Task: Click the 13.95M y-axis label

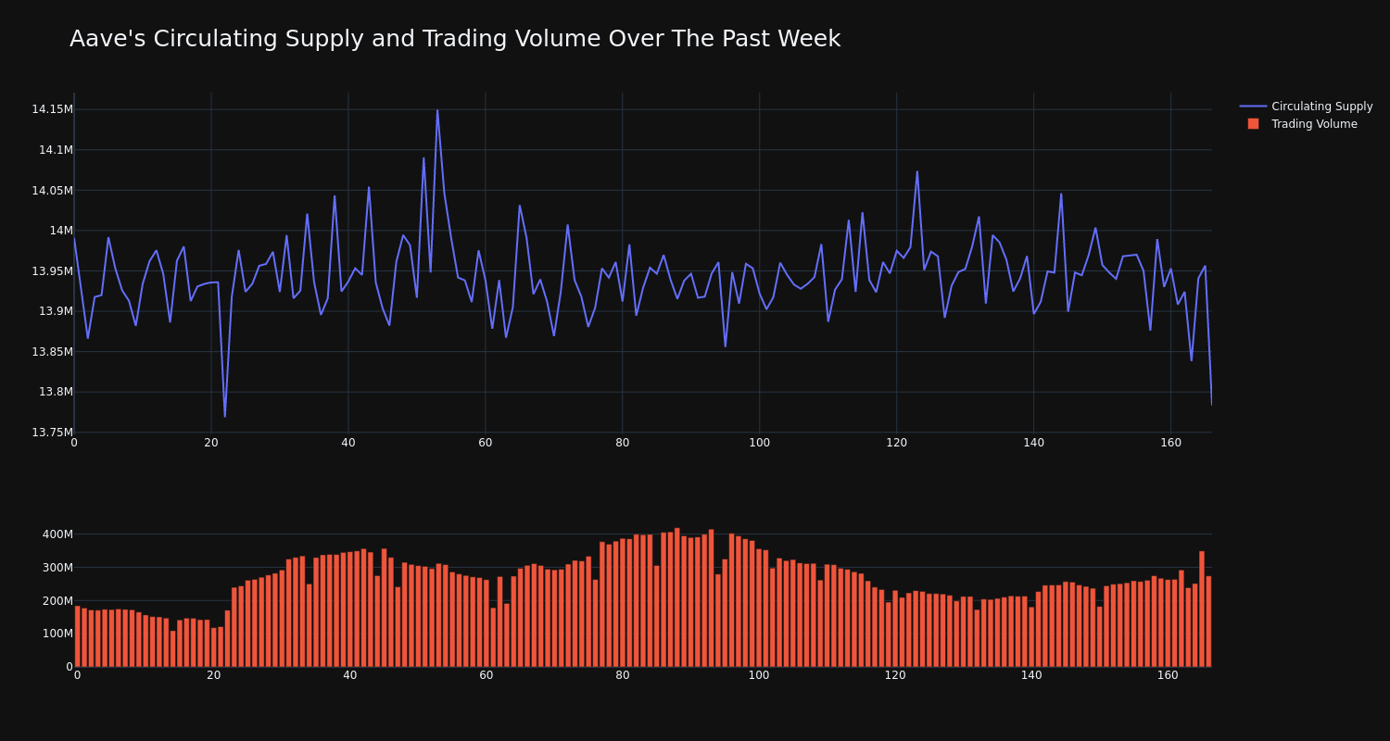Action: [x=52, y=270]
